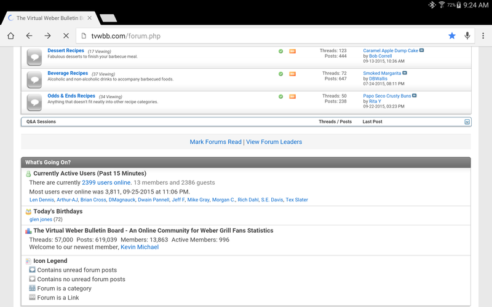Open DMagnauck user profile

pos(122,200)
